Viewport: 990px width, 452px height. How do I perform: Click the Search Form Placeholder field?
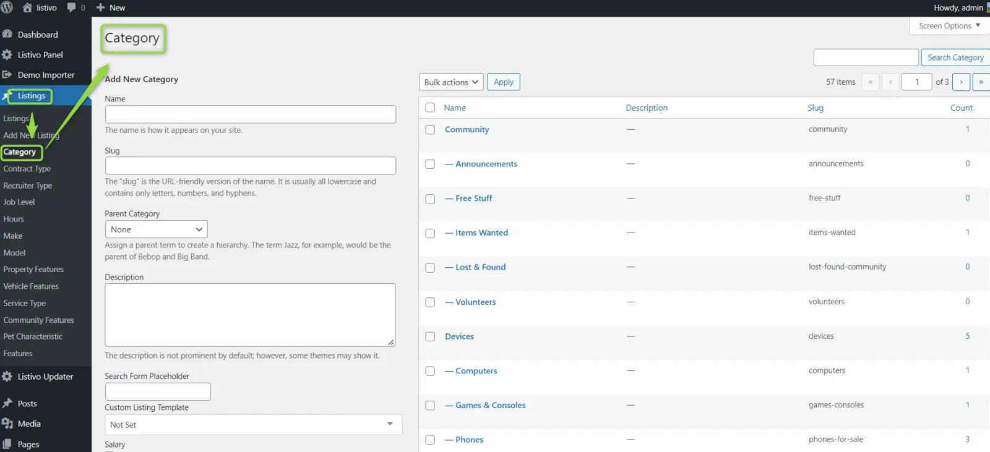coord(158,392)
